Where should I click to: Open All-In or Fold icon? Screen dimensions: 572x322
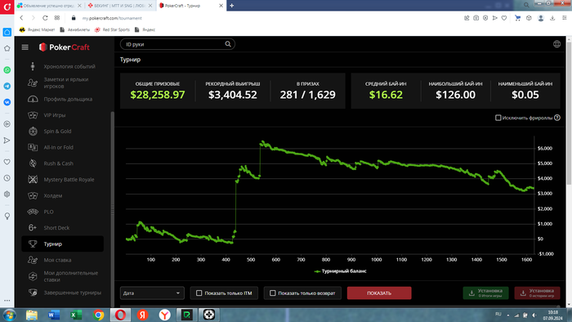click(33, 147)
